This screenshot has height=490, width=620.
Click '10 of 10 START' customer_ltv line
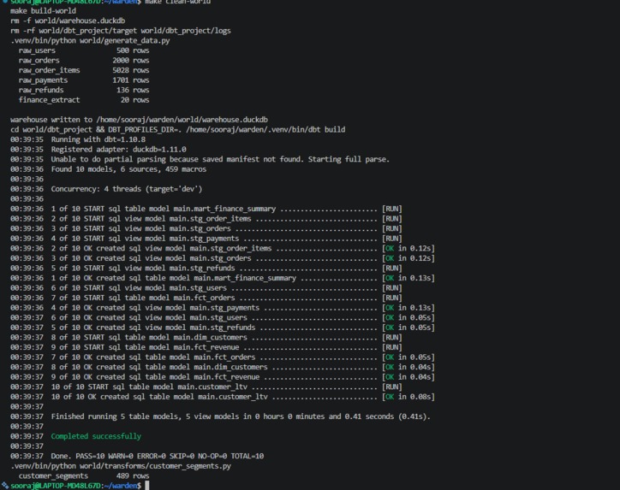coord(206,387)
